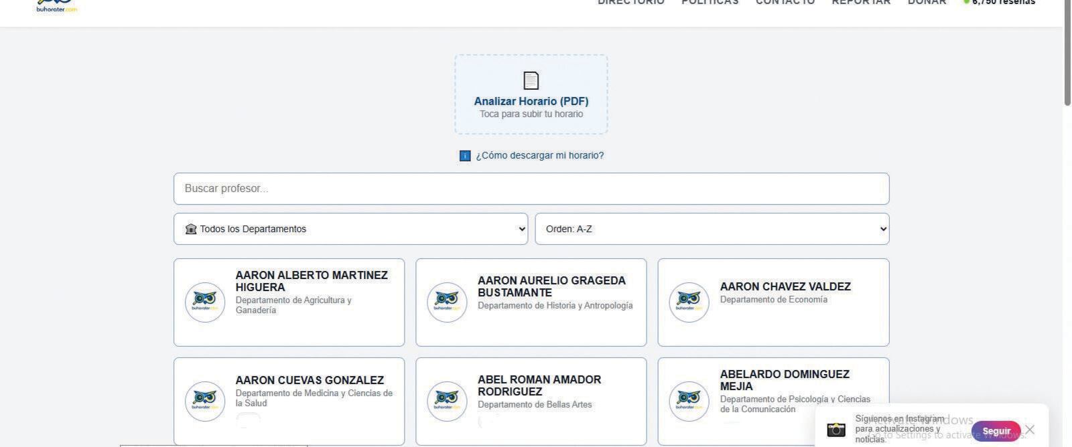Follow the ¿Cómo descargar mi horario? link
Image resolution: width=1072 pixels, height=447 pixels.
(x=539, y=156)
